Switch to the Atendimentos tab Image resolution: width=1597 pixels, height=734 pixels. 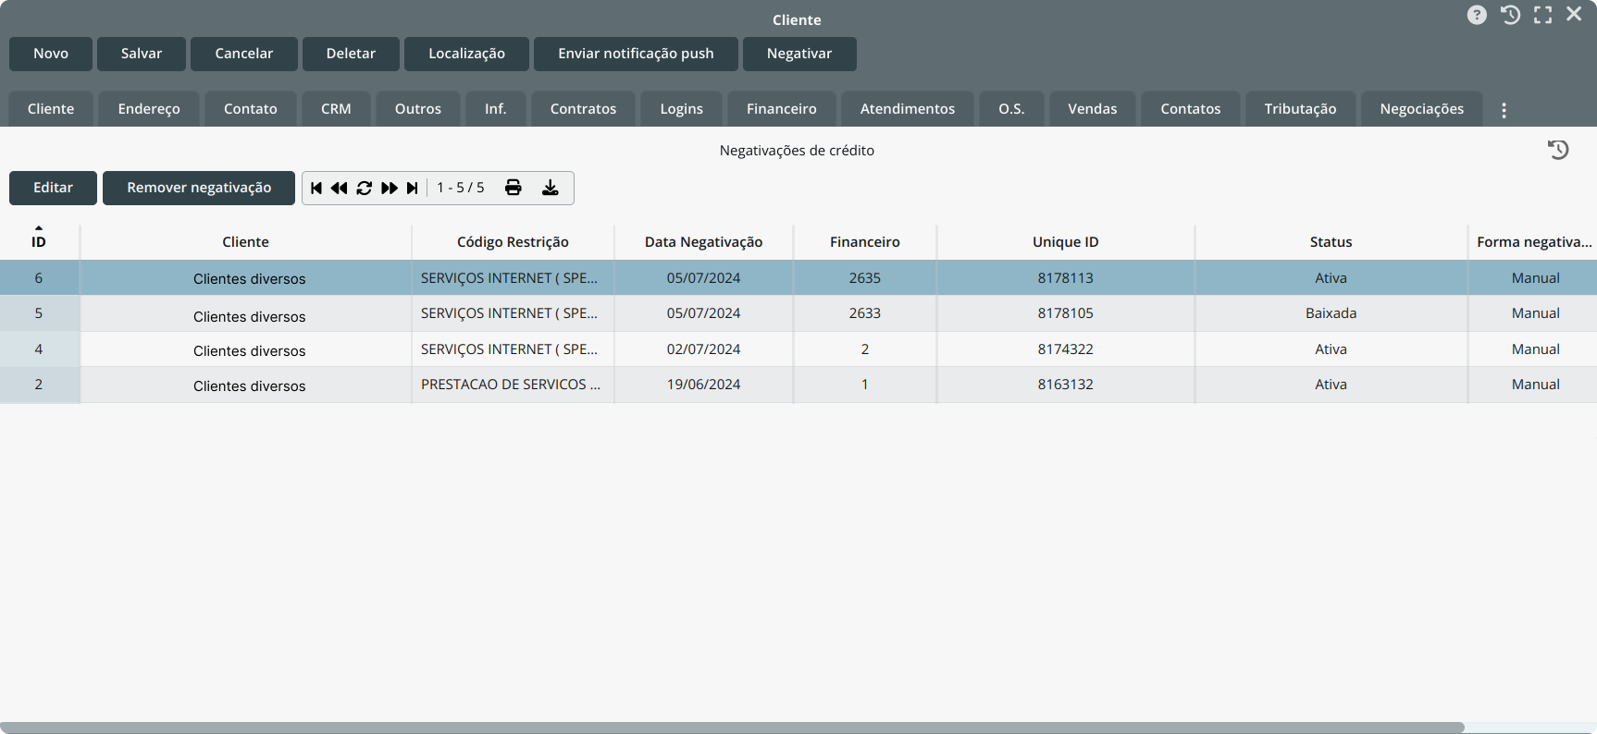(908, 109)
